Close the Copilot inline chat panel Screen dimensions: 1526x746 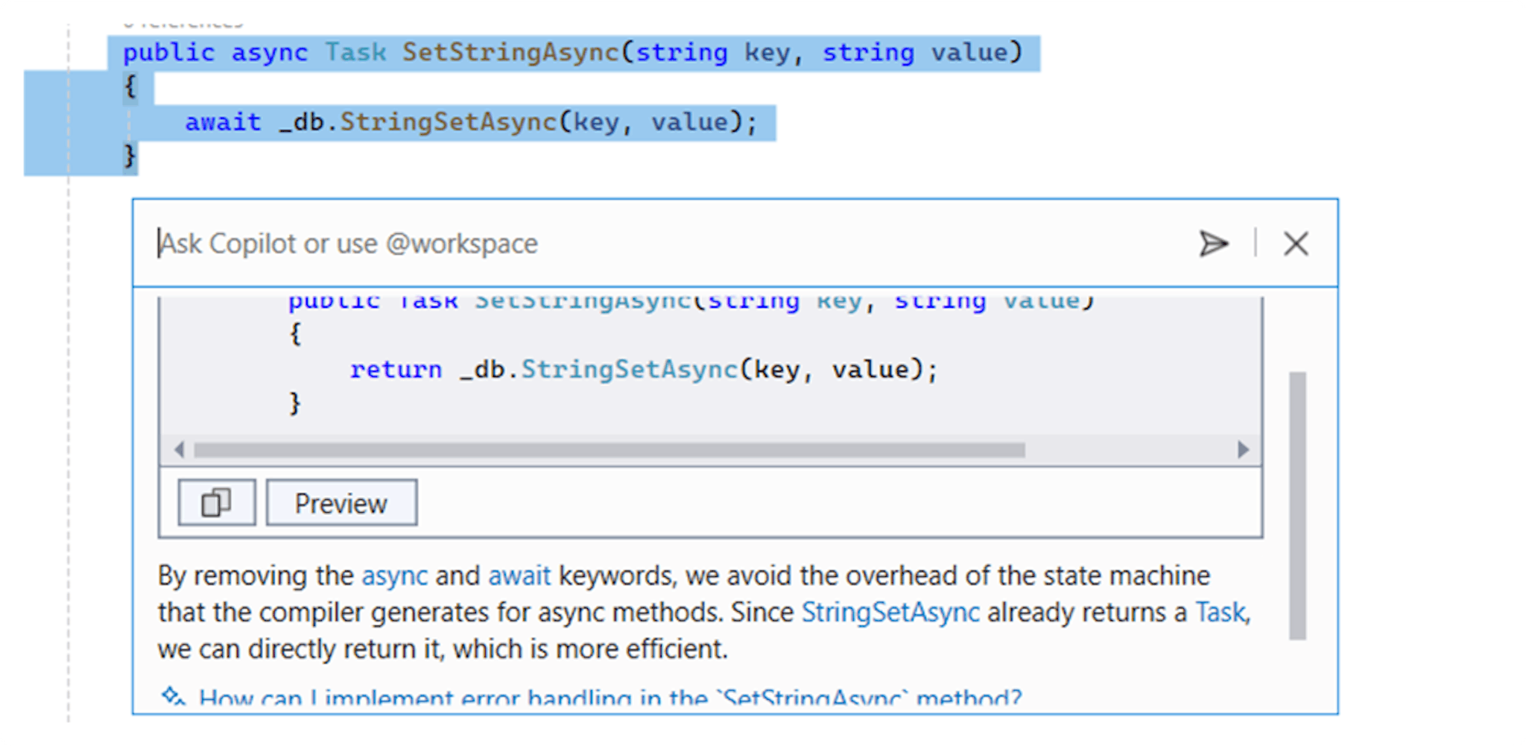coord(1296,244)
